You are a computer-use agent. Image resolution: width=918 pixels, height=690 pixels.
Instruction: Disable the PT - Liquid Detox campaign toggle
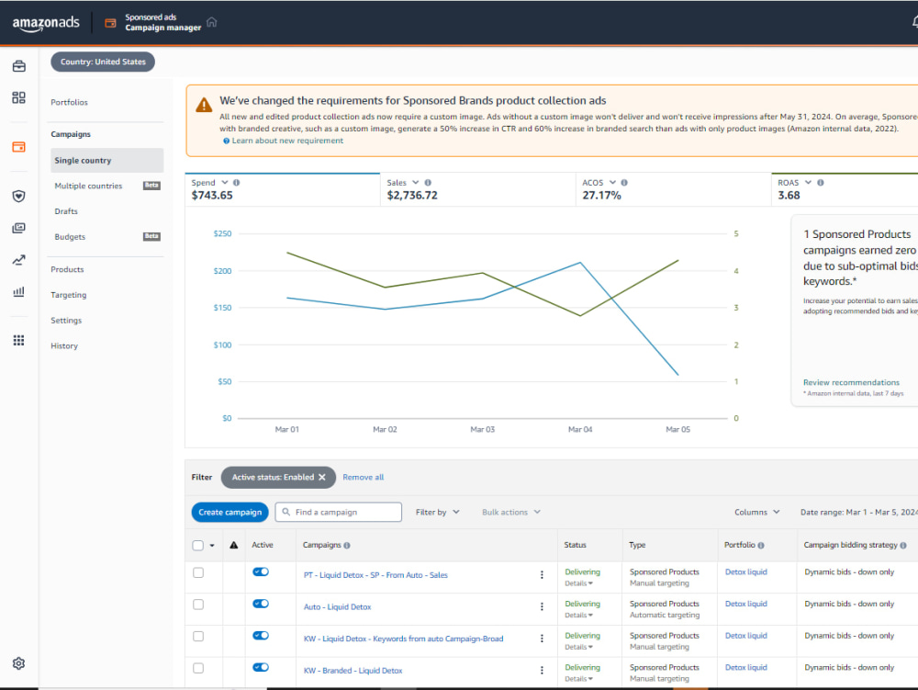coord(260,571)
